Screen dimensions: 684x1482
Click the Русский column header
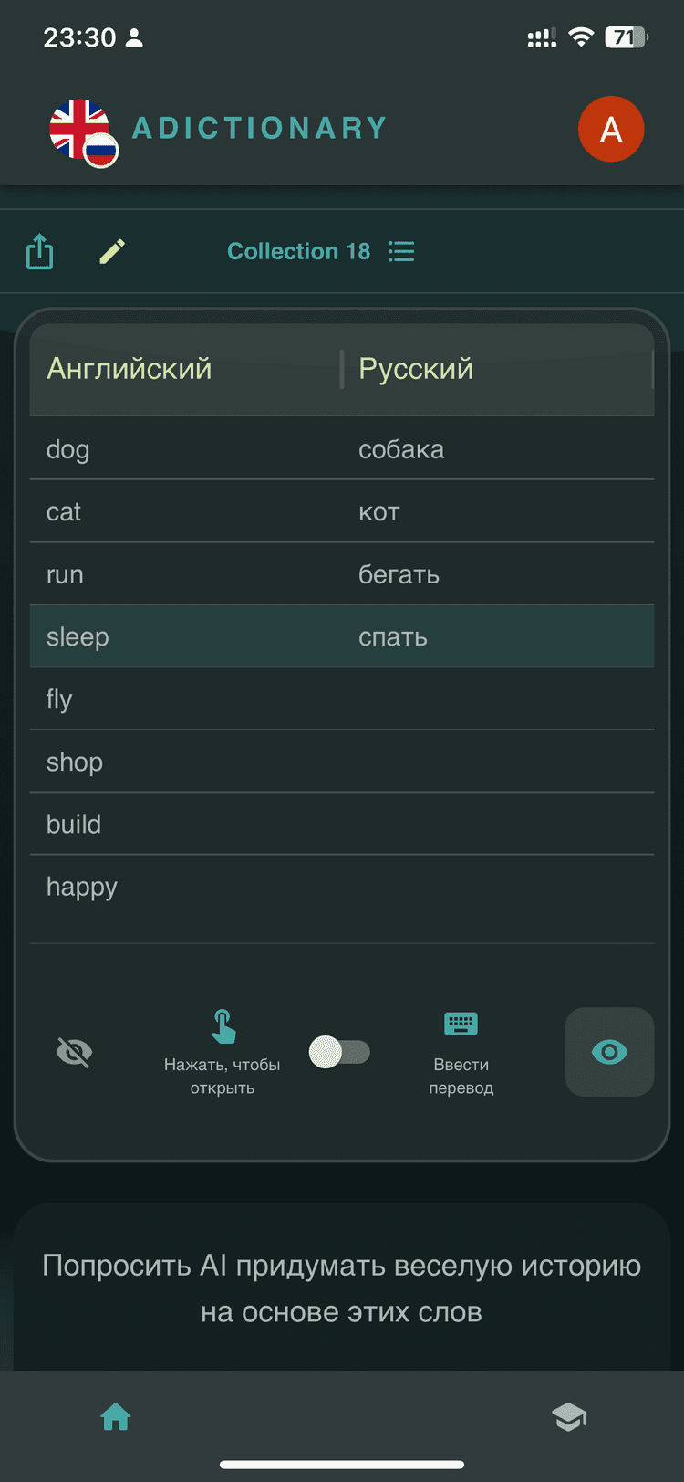416,369
